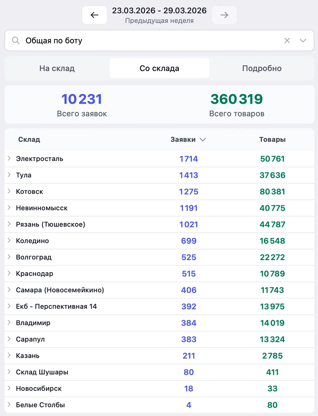Expand the Котовск row chevron
This screenshot has width=318, height=416.
coord(9,191)
